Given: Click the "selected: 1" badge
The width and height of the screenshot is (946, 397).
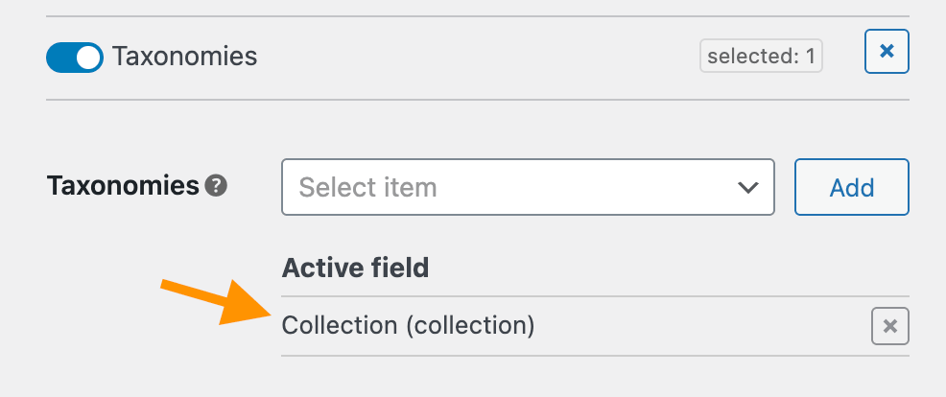Looking at the screenshot, I should pyautogui.click(x=761, y=57).
